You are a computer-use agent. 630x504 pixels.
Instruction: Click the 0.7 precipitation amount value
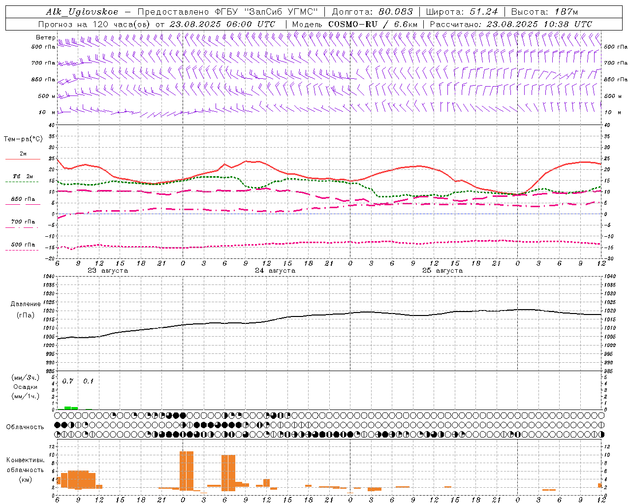tap(67, 381)
